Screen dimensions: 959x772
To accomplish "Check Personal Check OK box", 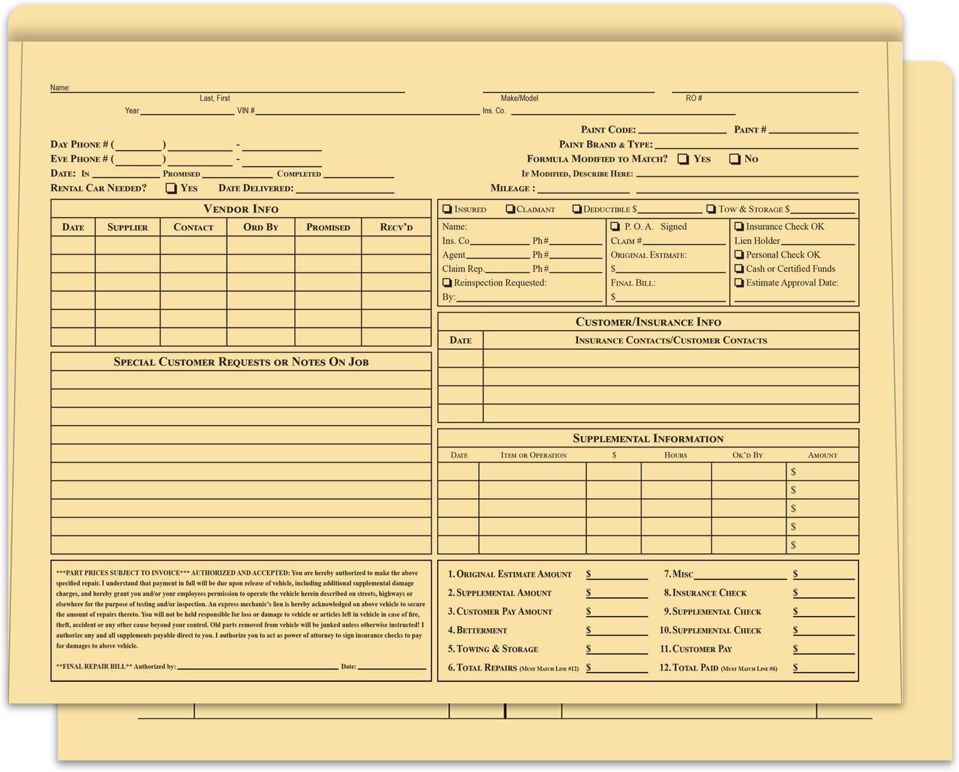I will coord(738,254).
